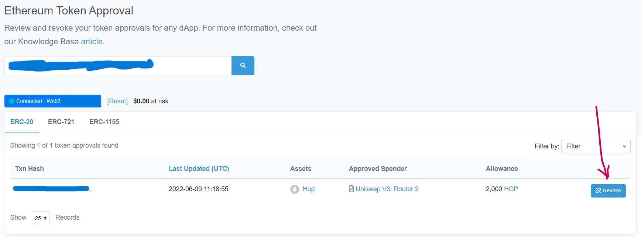Click the magnifier search button
This screenshot has height=237, width=641.
pyautogui.click(x=243, y=66)
